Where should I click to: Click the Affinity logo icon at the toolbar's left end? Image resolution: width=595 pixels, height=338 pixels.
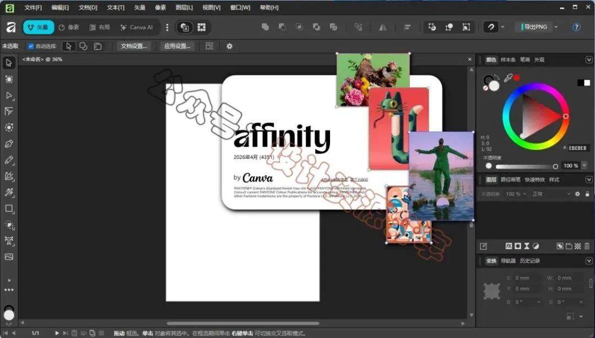click(11, 27)
